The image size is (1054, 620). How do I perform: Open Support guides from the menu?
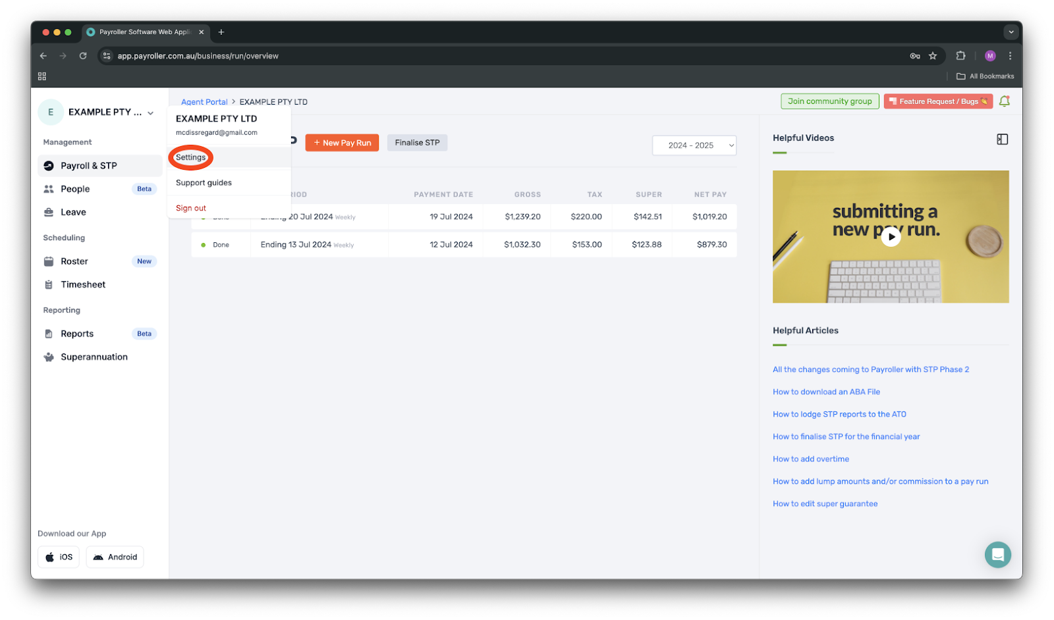(204, 183)
